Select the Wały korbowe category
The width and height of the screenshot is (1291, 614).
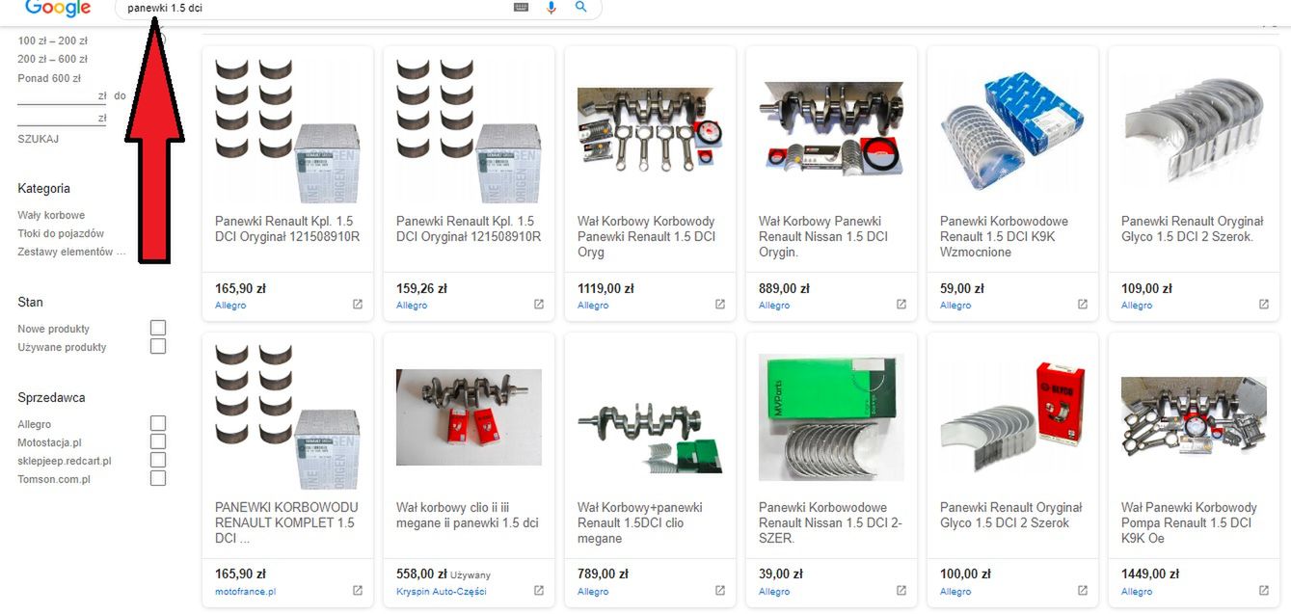point(51,215)
